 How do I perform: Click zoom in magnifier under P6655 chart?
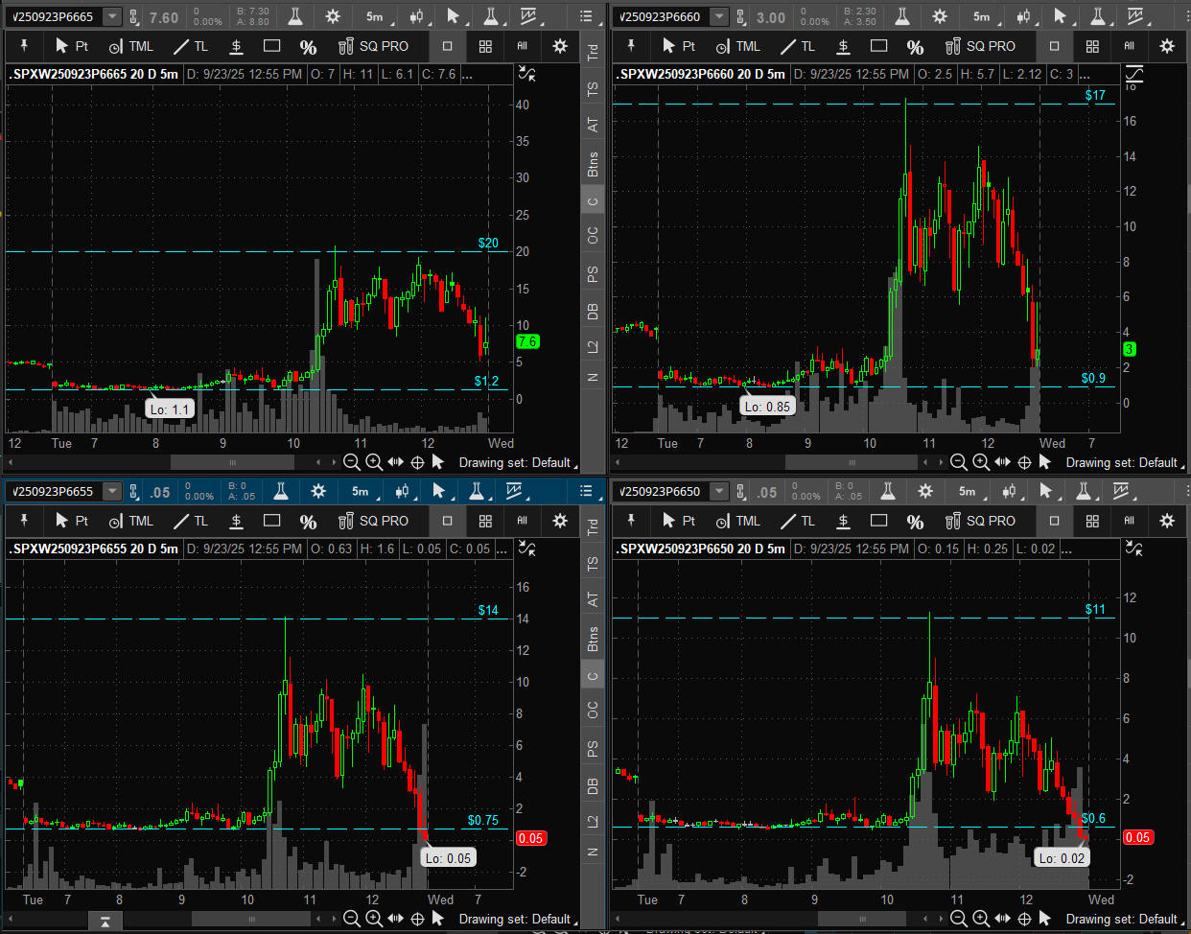(374, 919)
